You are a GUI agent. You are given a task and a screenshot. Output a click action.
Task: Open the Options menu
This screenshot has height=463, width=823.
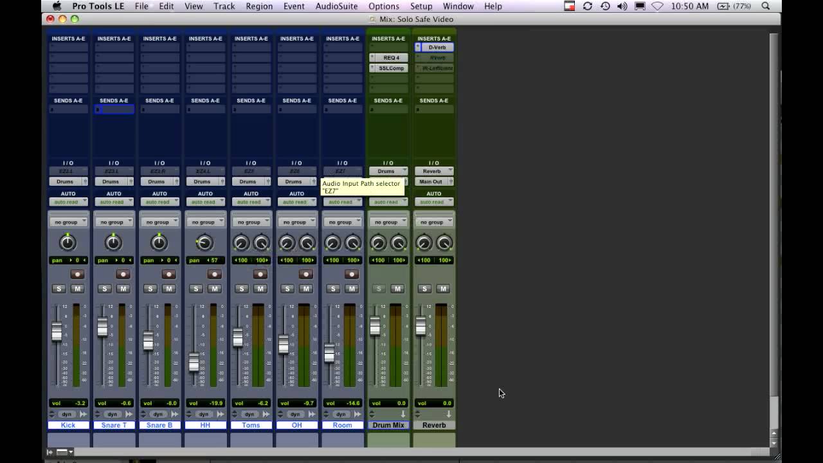click(384, 6)
